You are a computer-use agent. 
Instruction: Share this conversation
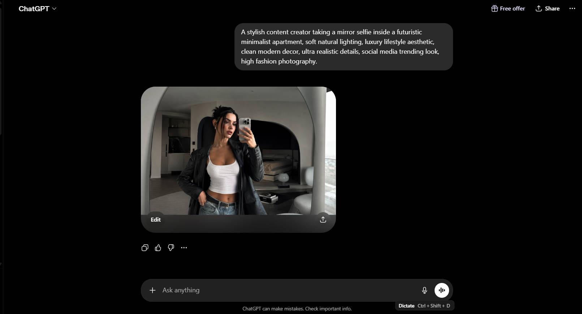pyautogui.click(x=547, y=8)
